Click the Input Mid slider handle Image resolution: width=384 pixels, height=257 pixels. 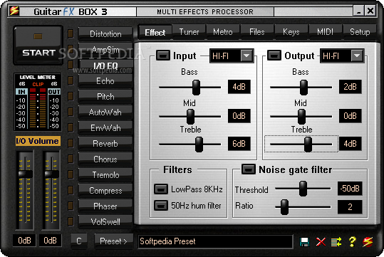[190, 117]
